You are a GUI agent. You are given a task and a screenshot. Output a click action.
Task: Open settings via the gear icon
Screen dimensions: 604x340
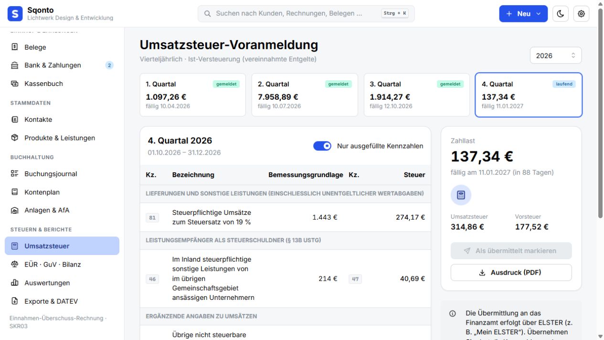(581, 14)
